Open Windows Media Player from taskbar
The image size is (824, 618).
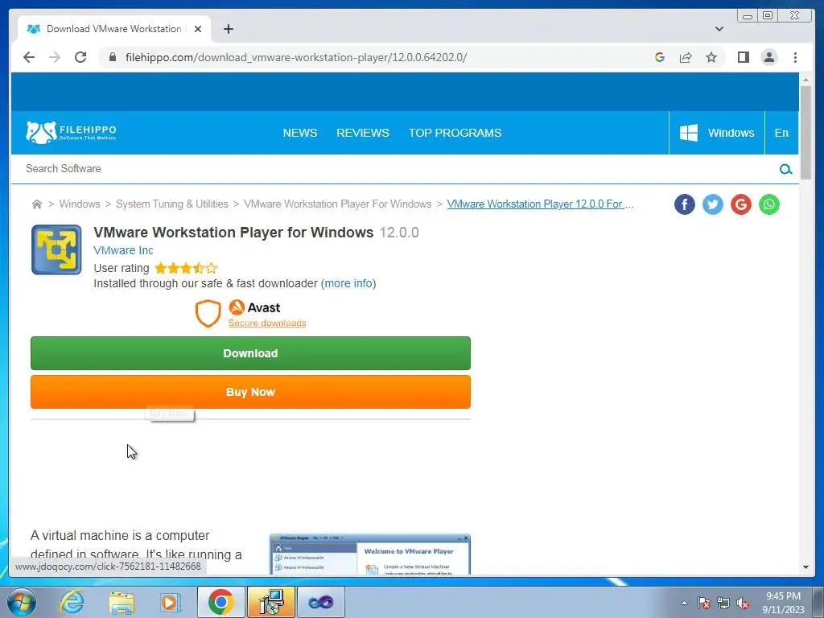171,602
